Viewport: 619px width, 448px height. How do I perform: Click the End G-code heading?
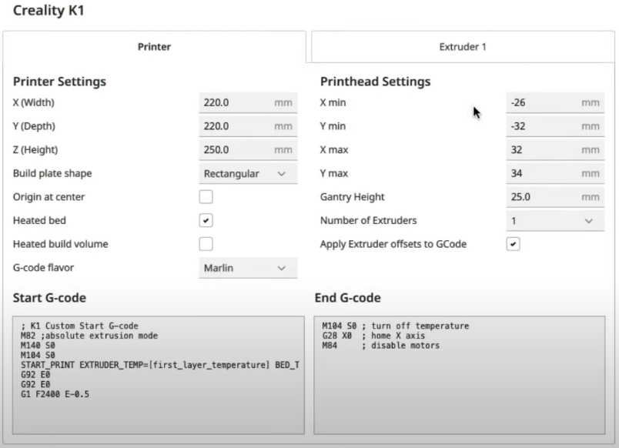coord(348,298)
